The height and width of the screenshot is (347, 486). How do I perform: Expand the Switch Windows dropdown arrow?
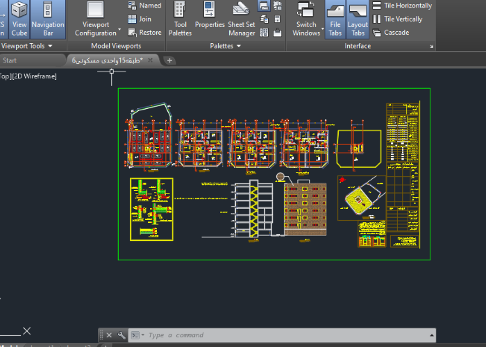(323, 29)
